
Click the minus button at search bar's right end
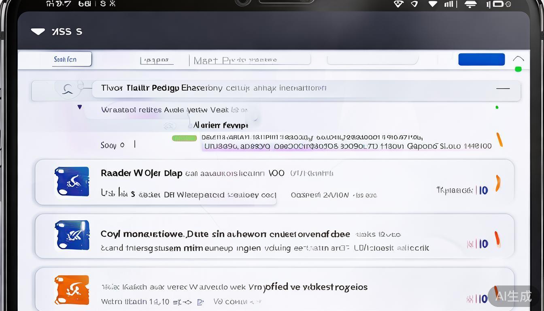coord(503,88)
